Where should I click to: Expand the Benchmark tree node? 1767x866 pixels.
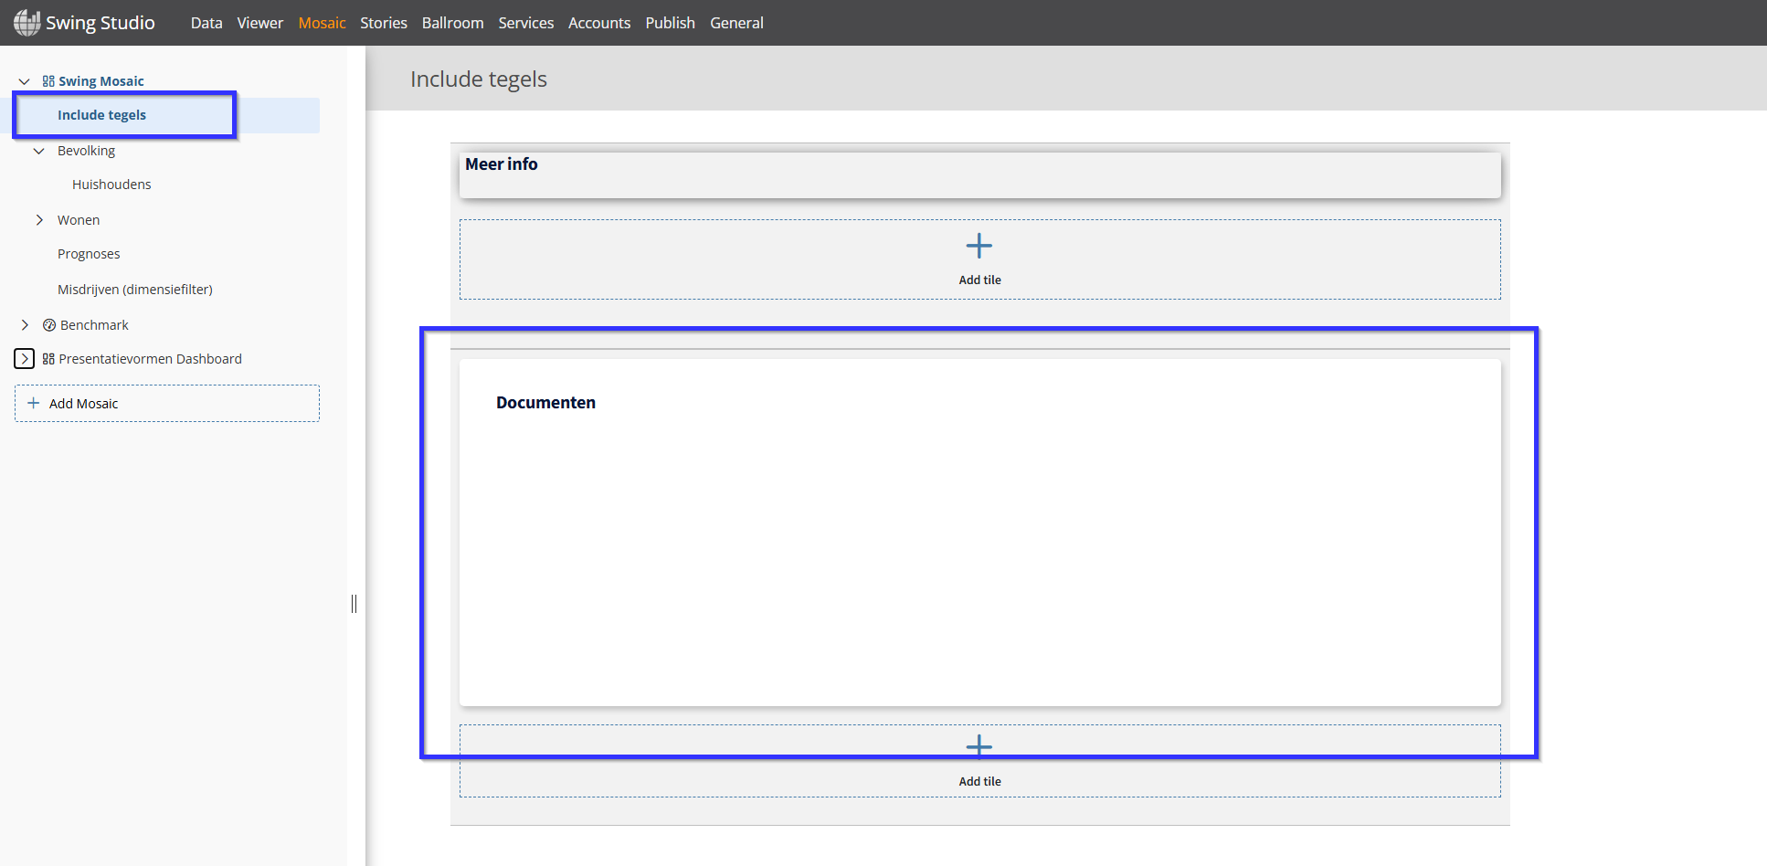point(25,325)
